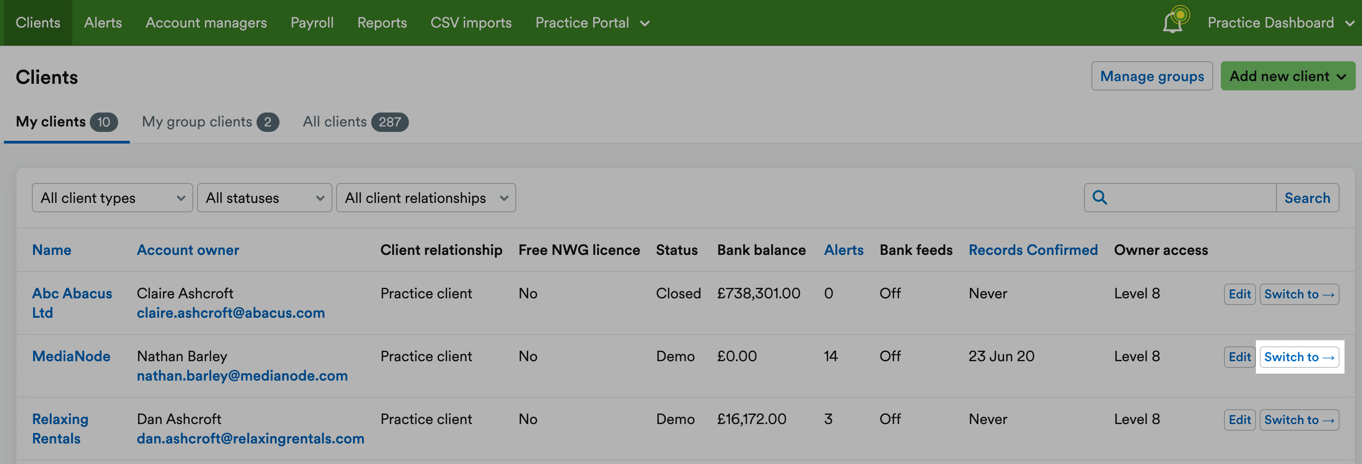This screenshot has height=464, width=1362.
Task: Click the Search button
Action: 1307,198
